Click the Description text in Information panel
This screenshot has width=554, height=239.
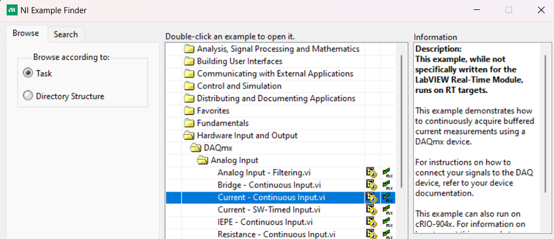[438, 49]
